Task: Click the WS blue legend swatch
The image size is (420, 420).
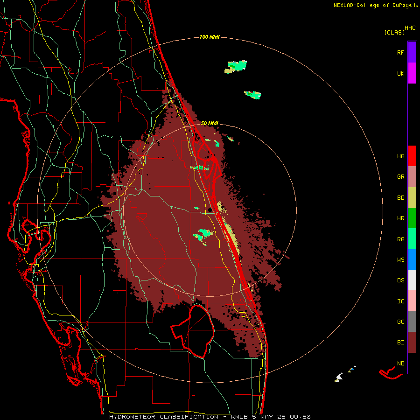Action: (412, 259)
